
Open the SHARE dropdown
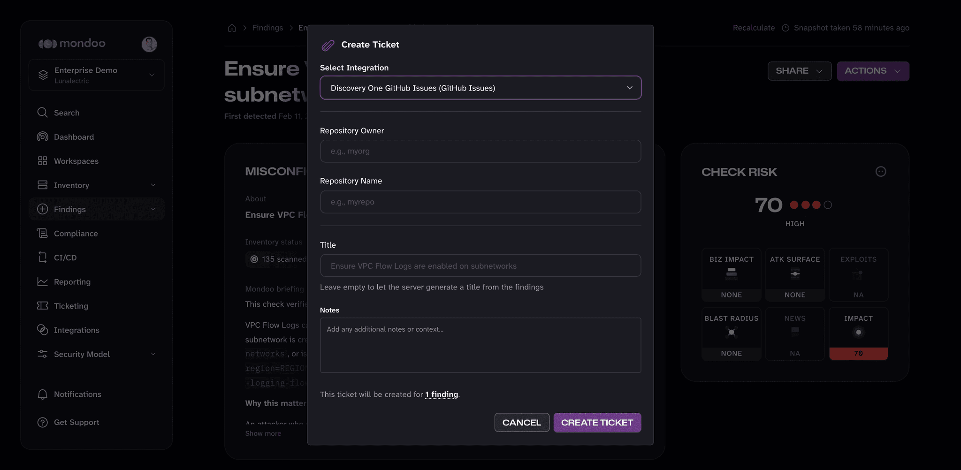[799, 71]
